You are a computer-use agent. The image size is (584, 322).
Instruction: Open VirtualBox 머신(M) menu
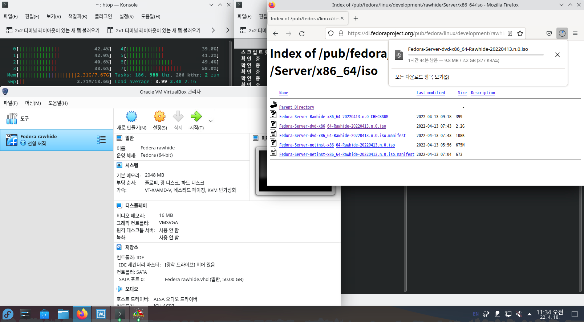click(33, 103)
